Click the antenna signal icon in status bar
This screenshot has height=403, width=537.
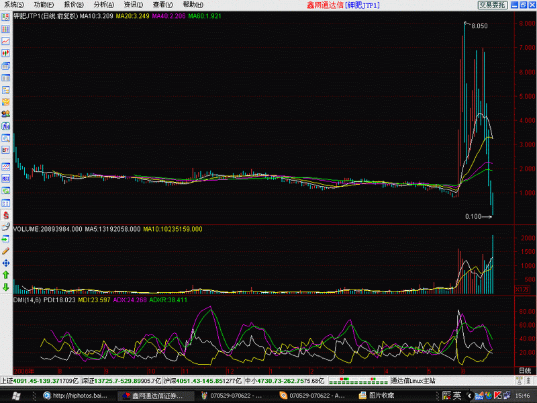520,381
